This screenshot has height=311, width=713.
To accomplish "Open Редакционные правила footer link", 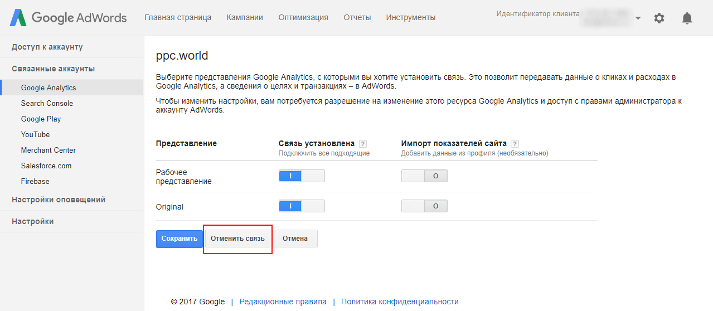I will (283, 302).
